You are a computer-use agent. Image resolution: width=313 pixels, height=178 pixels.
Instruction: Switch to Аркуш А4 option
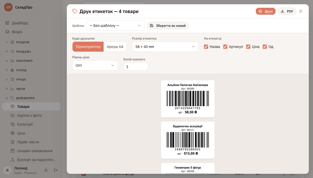[x=115, y=47]
